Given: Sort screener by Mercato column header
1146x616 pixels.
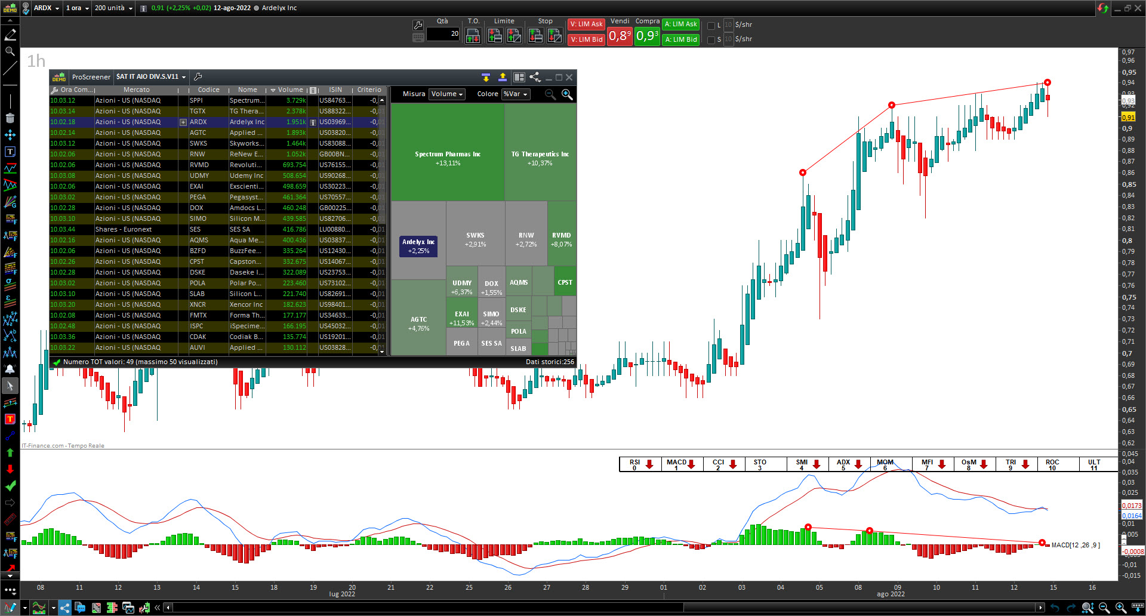Looking at the screenshot, I should click(x=137, y=90).
